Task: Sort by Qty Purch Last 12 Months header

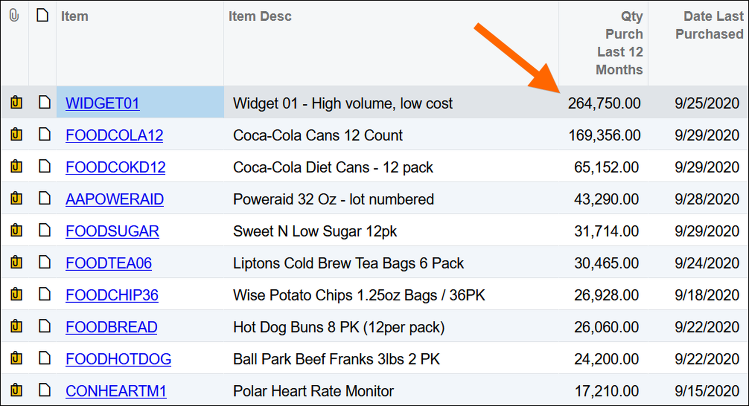Action: coord(619,43)
